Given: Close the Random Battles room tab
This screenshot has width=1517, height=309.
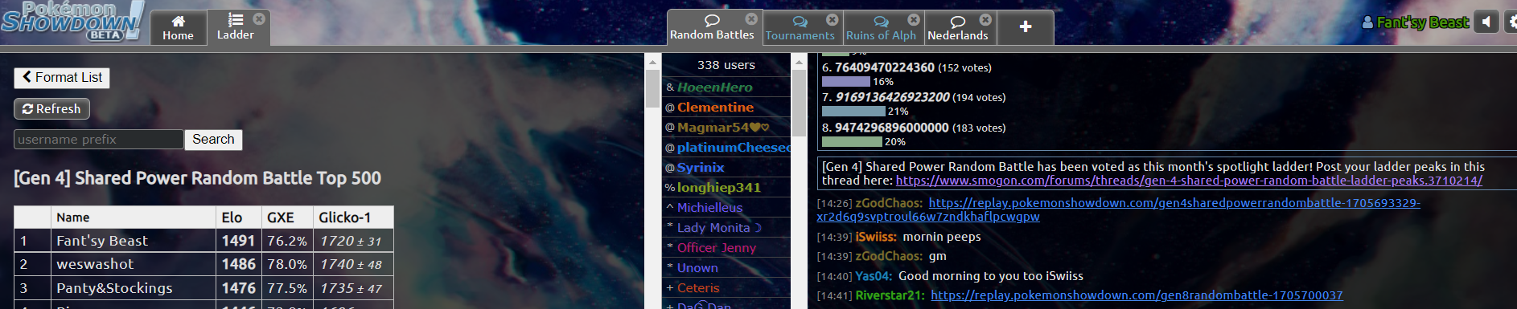Looking at the screenshot, I should [x=751, y=18].
